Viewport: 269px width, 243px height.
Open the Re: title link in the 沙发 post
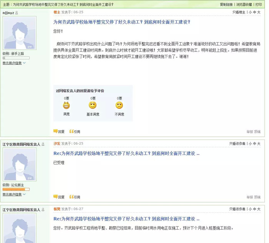(x=126, y=153)
